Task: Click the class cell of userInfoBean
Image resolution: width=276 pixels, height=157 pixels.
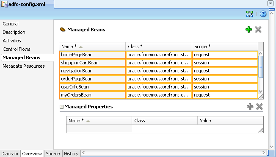Action: pyautogui.click(x=159, y=87)
